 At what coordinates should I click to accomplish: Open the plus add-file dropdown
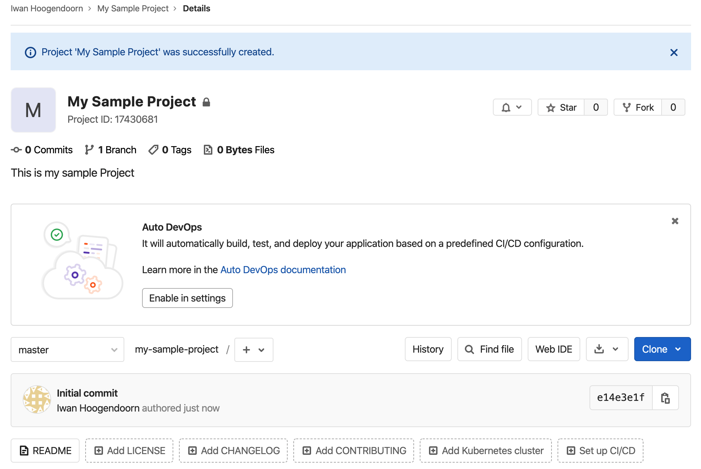click(x=254, y=349)
